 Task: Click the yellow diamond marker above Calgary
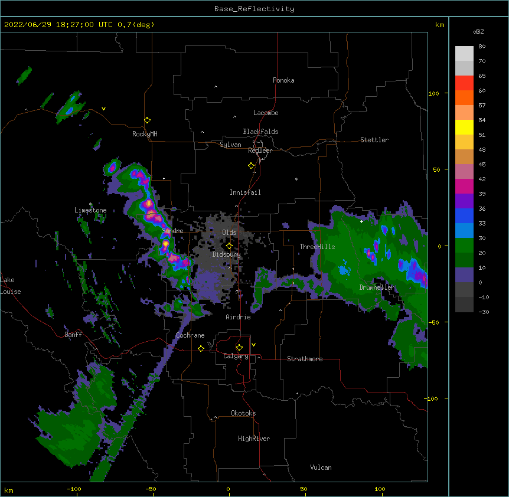pos(239,348)
